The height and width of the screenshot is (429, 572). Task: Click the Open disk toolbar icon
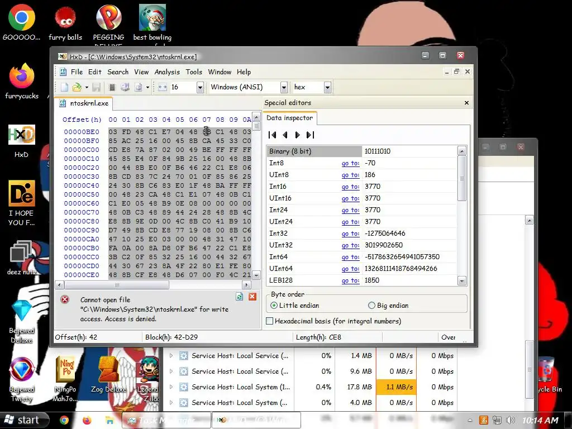[125, 87]
